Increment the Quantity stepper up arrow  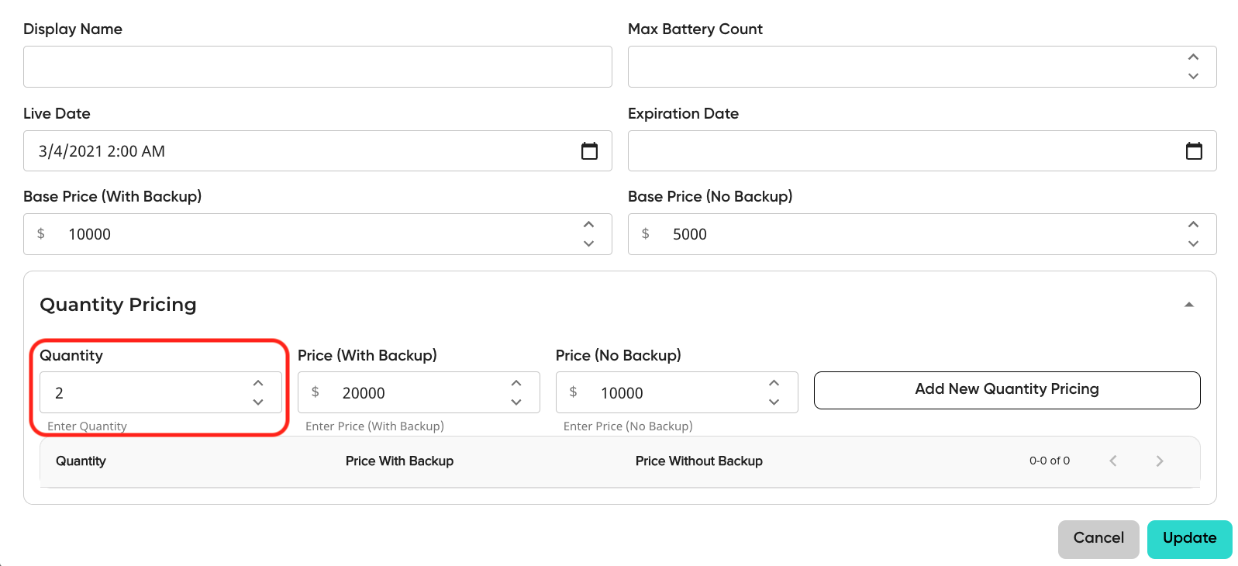pos(258,383)
